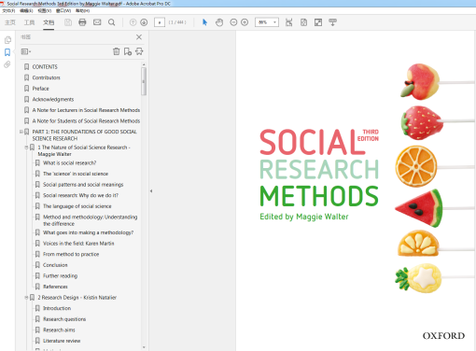Click the bookmarks panel scrollbar thumb
The width and height of the screenshot is (476, 351).
tap(144, 81)
